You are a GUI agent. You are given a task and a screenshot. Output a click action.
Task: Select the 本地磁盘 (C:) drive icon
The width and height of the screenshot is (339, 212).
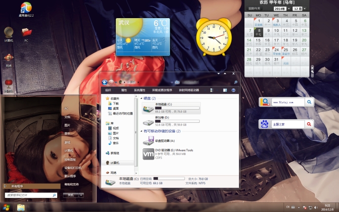148,109
